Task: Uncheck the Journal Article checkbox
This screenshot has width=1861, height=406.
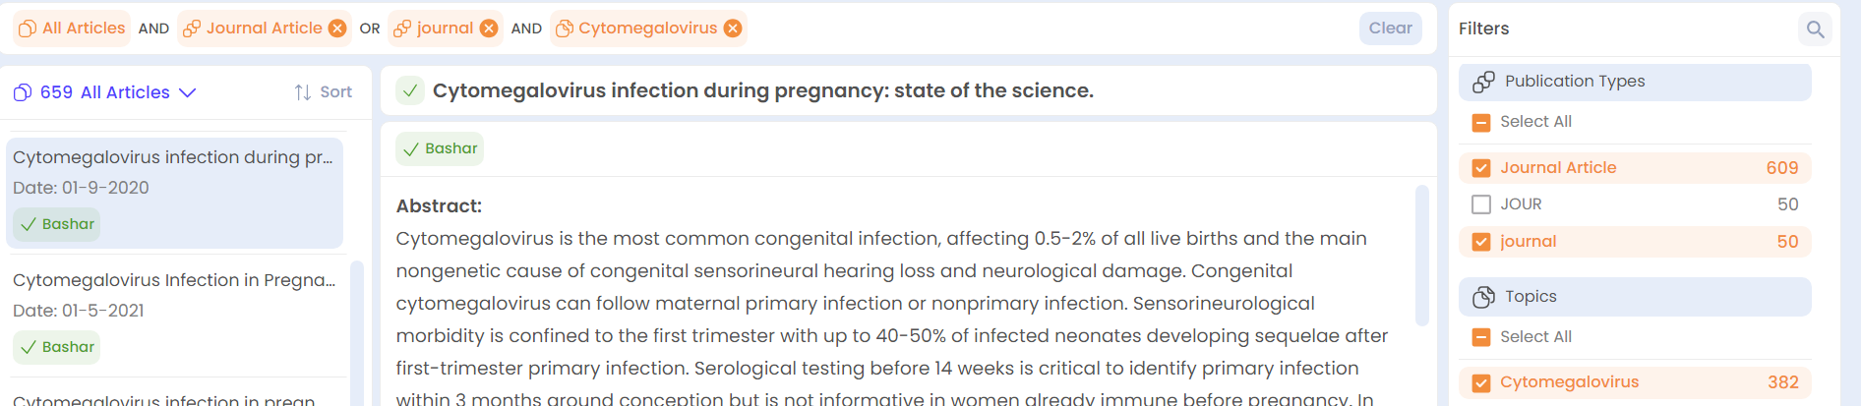Action: tap(1481, 168)
